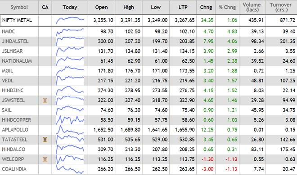Open the NMDC stock symbol link

9,31
